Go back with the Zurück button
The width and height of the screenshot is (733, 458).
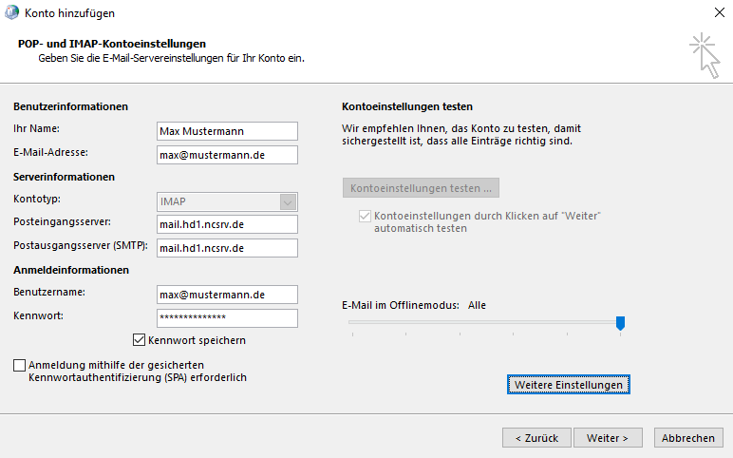pyautogui.click(x=536, y=438)
